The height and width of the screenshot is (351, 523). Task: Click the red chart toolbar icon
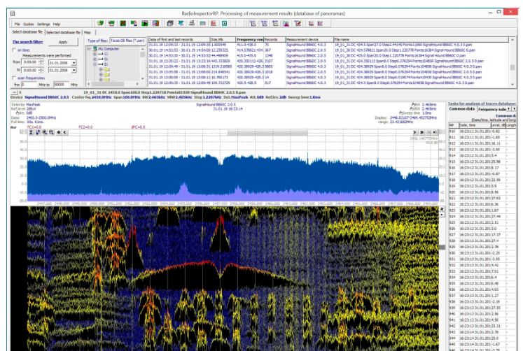[214, 23]
